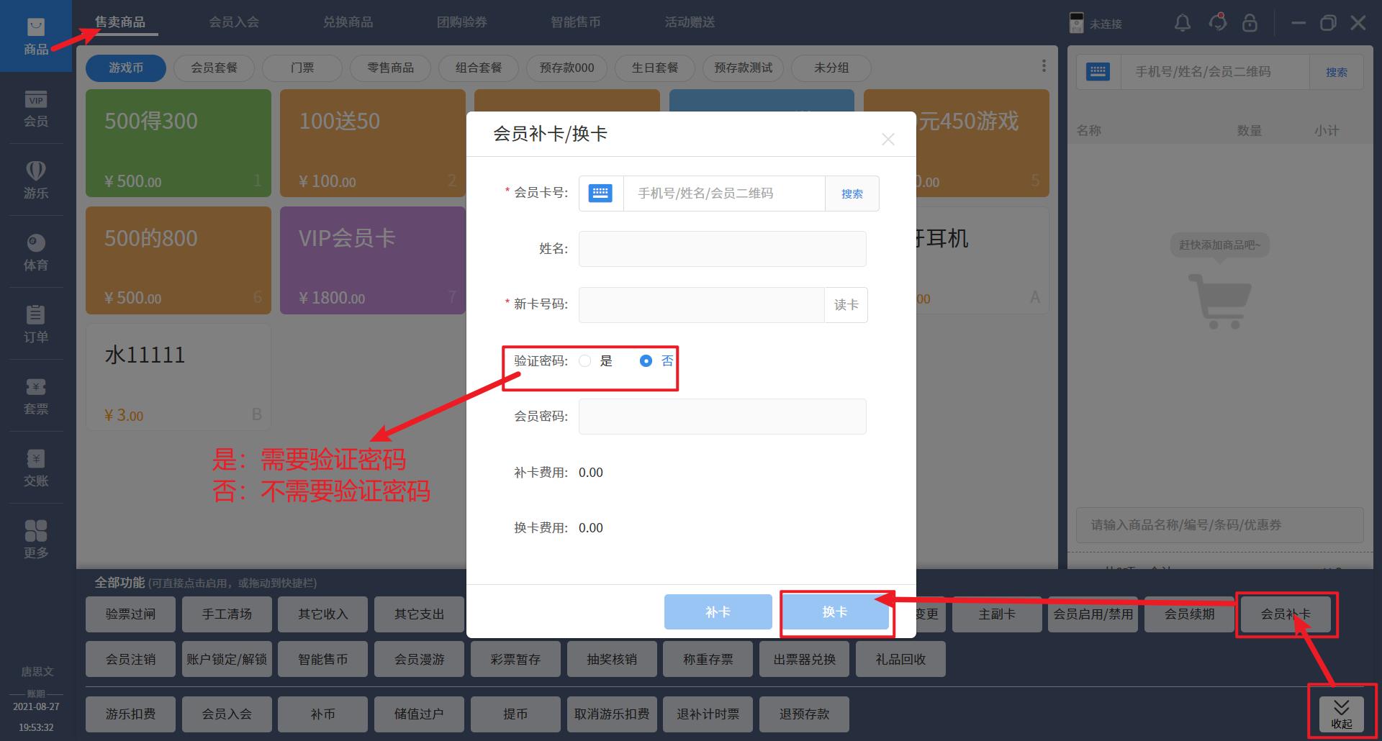The image size is (1382, 741).
Task: Open the keyboard icon in the member search bar
Action: (x=1098, y=72)
